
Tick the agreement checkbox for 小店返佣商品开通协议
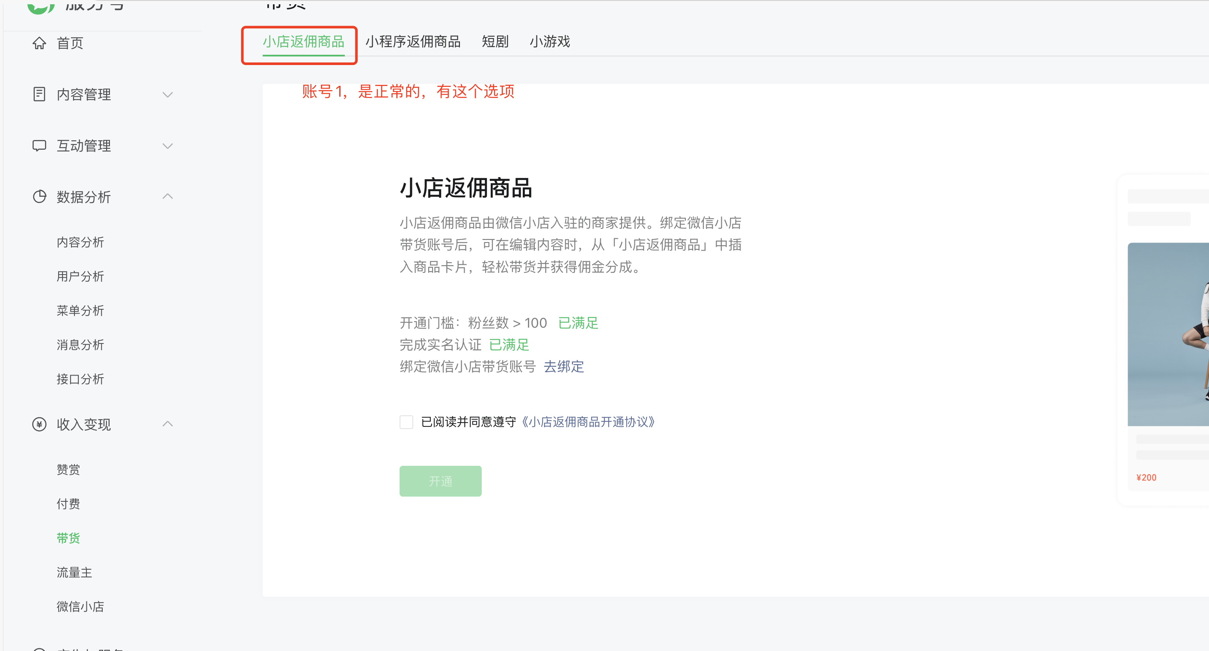pyautogui.click(x=406, y=422)
